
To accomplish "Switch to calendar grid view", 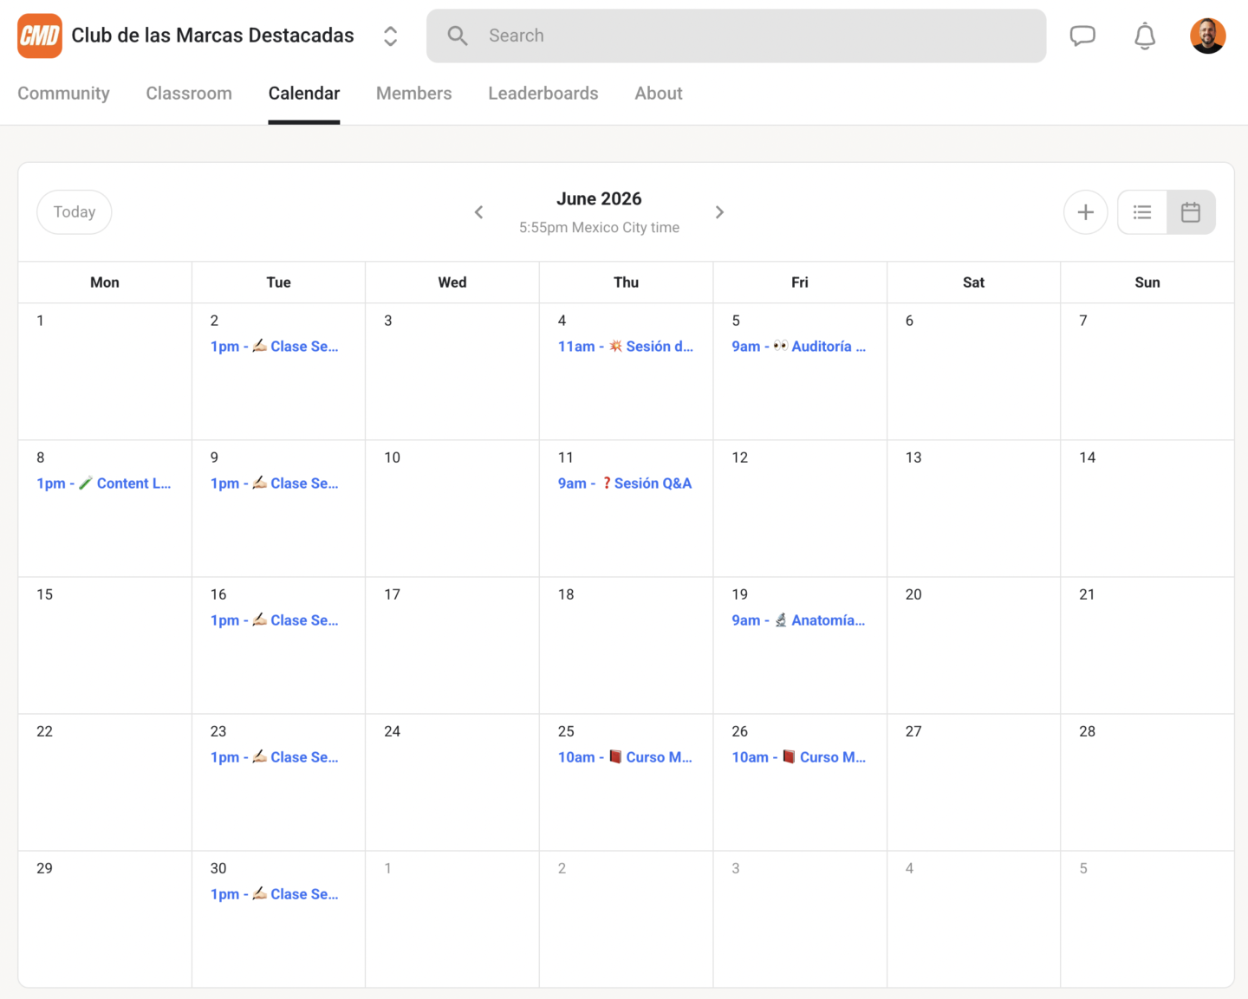I will click(x=1191, y=212).
